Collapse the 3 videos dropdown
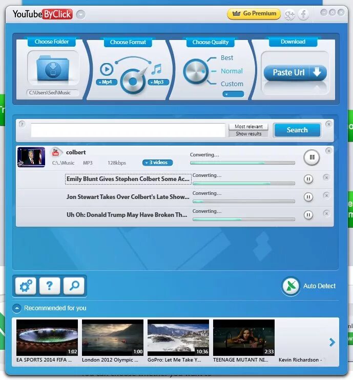The height and width of the screenshot is (380, 353). tap(158, 163)
